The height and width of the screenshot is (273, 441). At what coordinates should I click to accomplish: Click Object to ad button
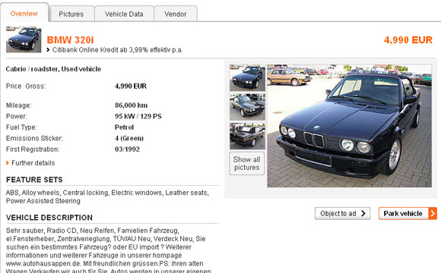342,214
